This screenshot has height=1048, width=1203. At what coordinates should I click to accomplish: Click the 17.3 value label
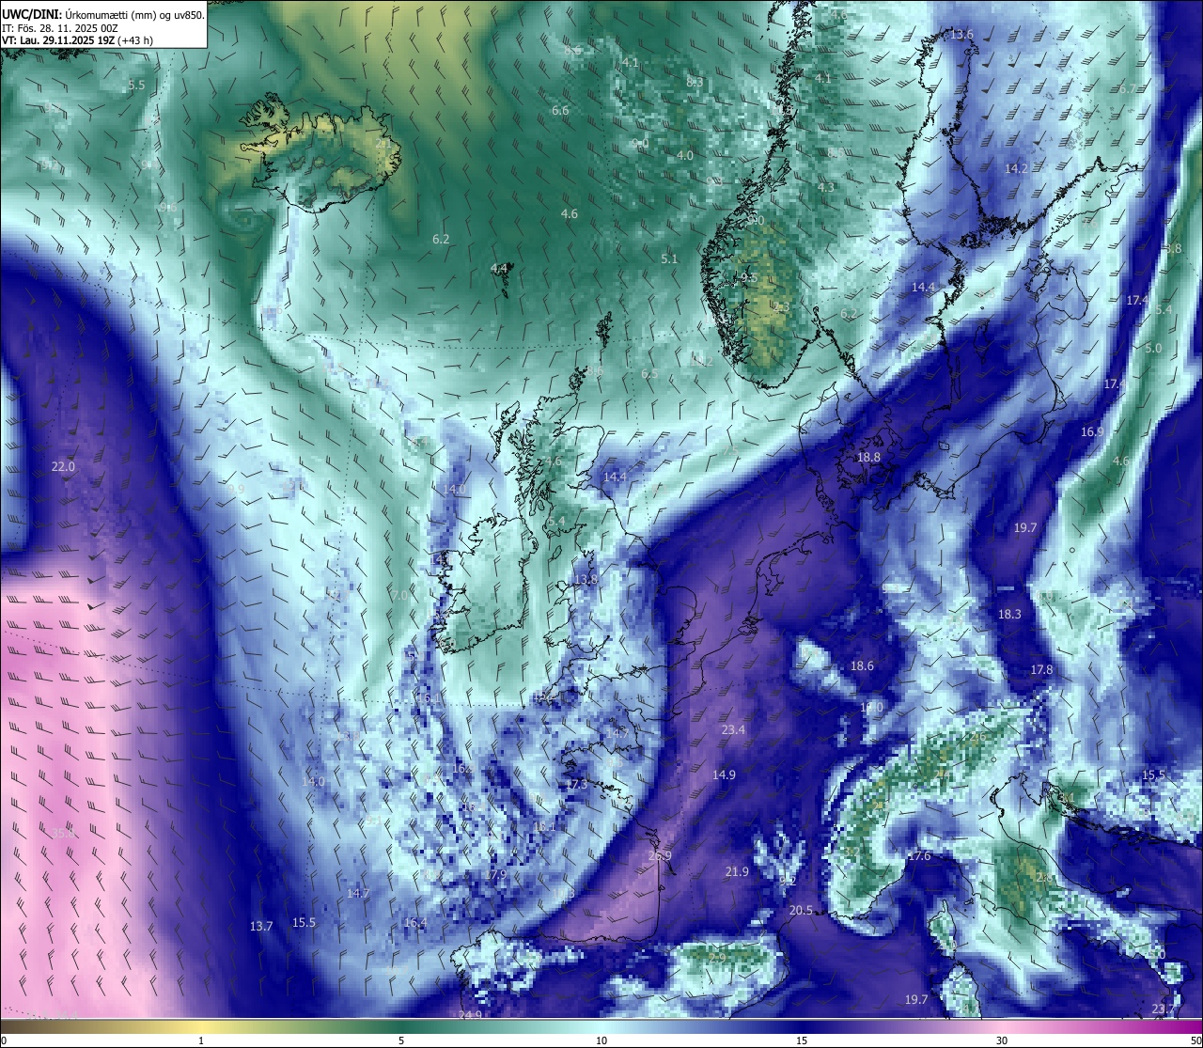click(x=575, y=784)
